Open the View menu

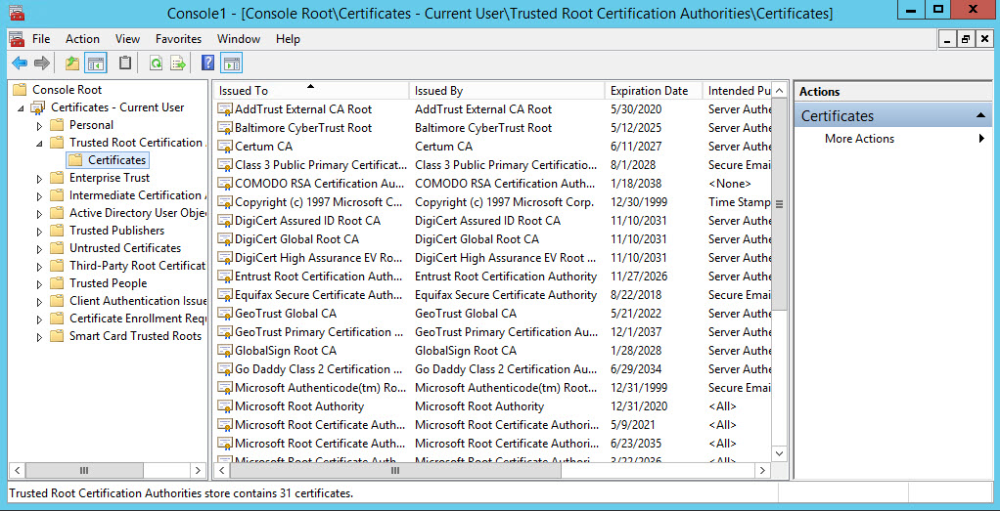coord(127,39)
